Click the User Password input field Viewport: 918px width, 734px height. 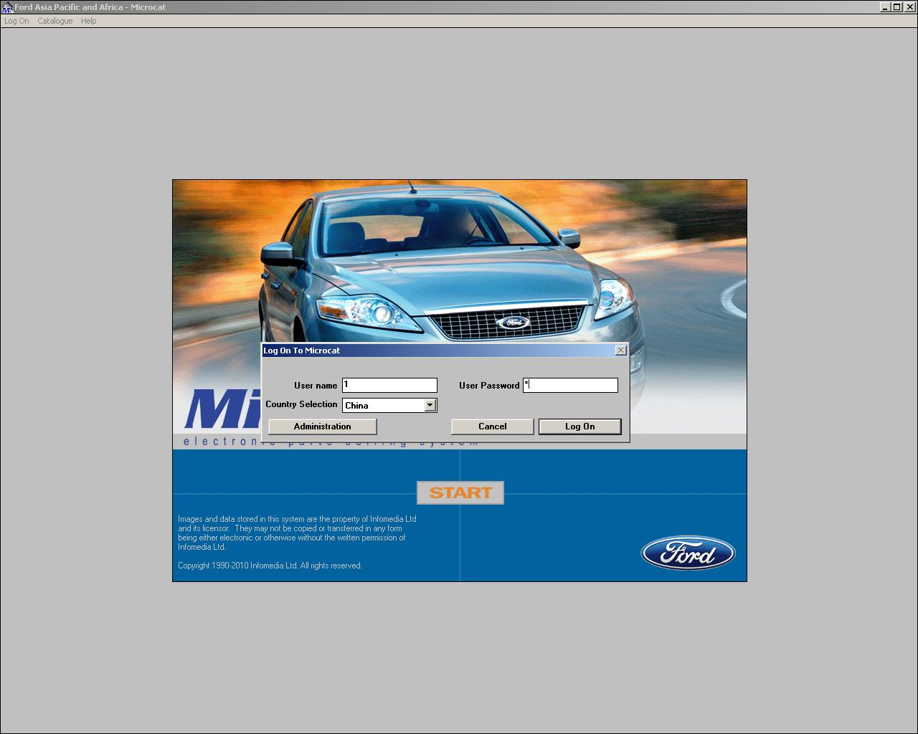pos(570,385)
